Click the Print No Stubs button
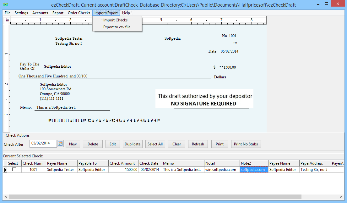The width and height of the screenshot is (347, 203). (246, 144)
